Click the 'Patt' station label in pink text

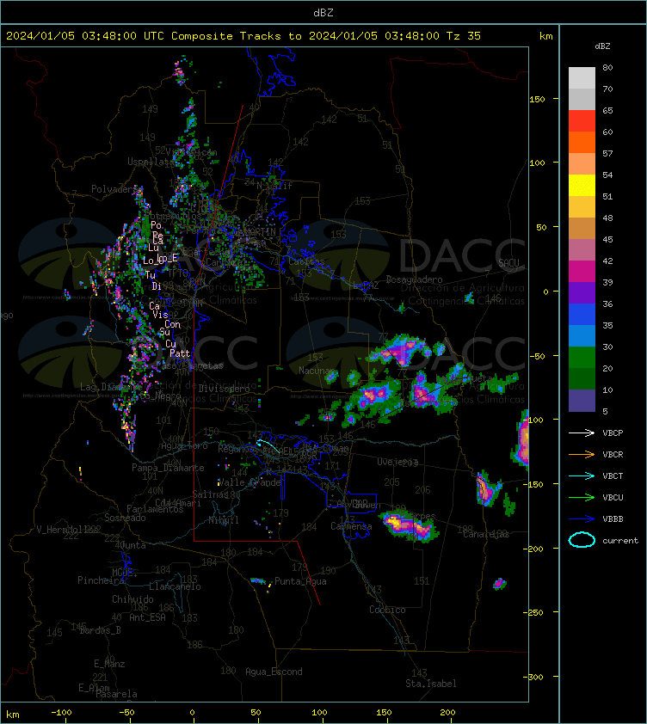(x=180, y=353)
